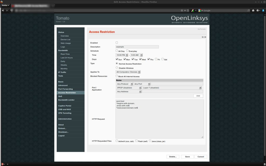Click the blue add-on icon at toolbar end
This screenshot has height=166, width=266.
[x=263, y=10]
